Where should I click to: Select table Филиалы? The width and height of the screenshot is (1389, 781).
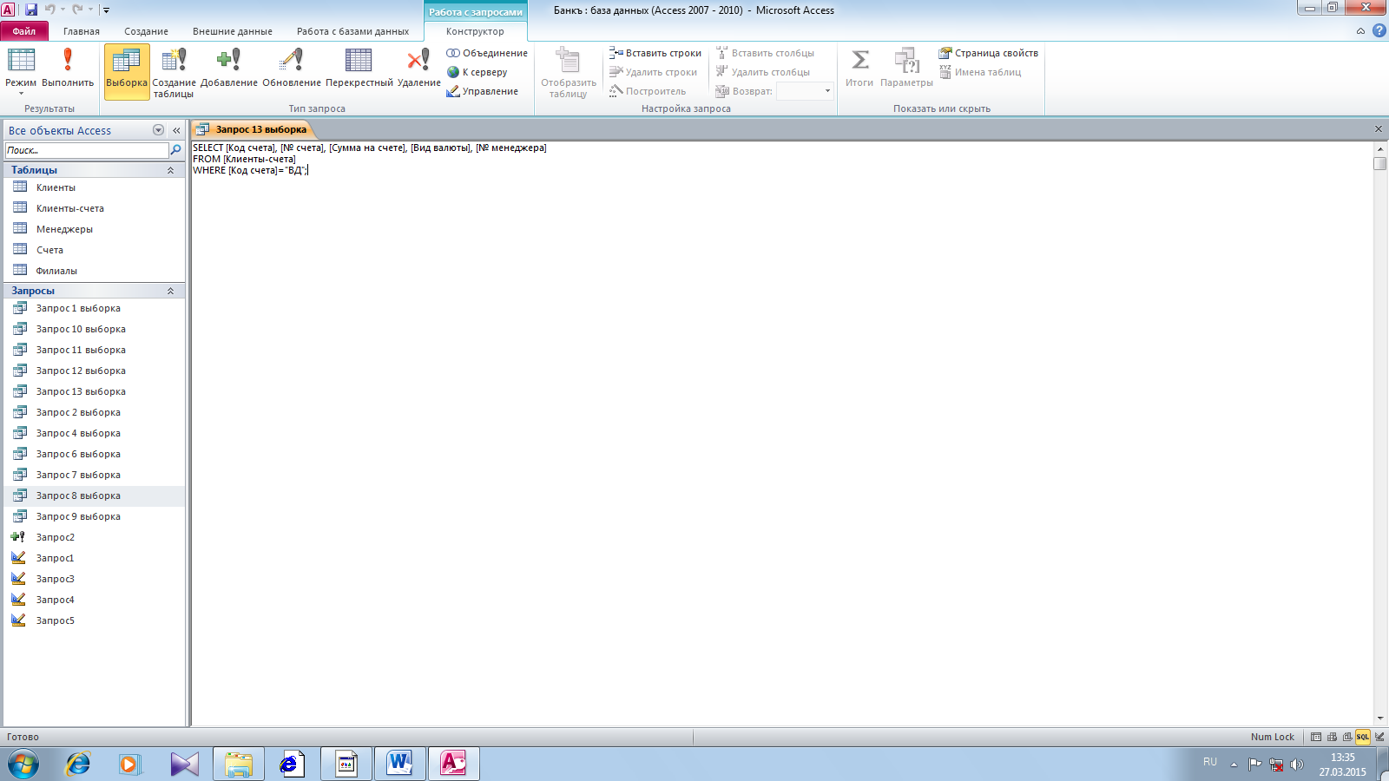tap(94, 271)
